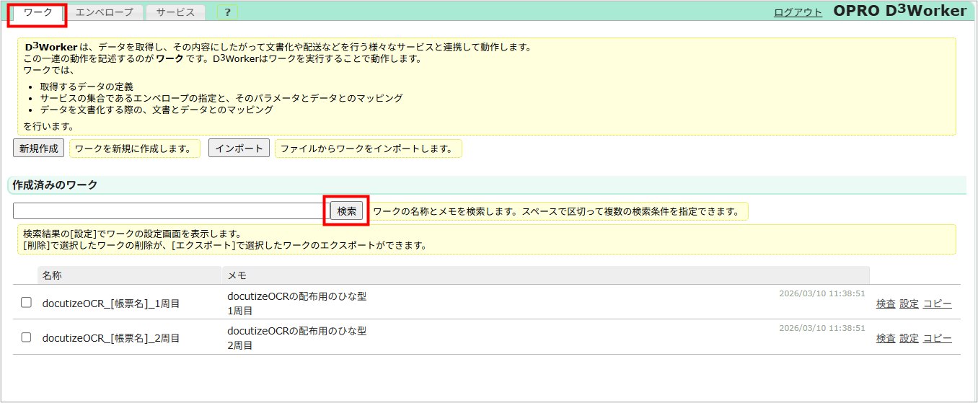Click the ログアウト link
Screen dimensions: 978x403
[798, 12]
